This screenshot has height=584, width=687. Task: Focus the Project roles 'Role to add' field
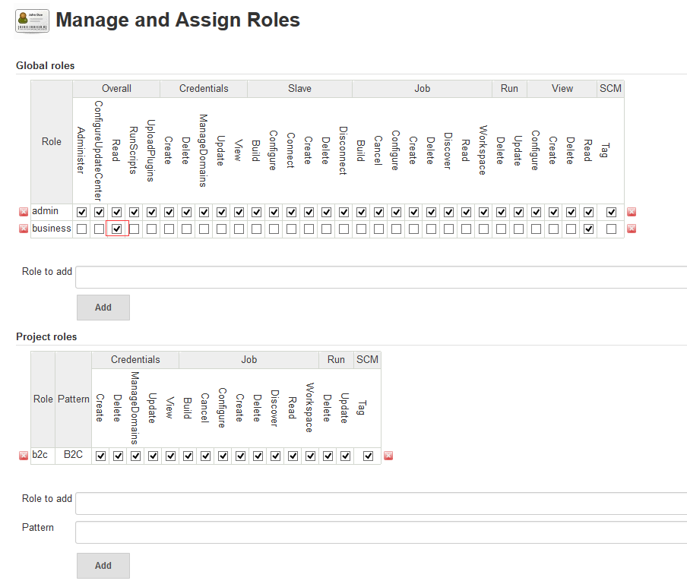[x=381, y=504]
